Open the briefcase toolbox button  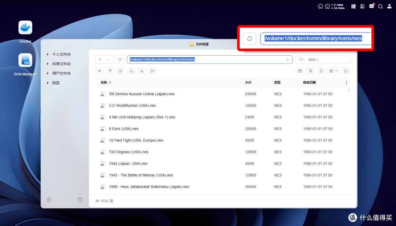pyautogui.click(x=300, y=71)
